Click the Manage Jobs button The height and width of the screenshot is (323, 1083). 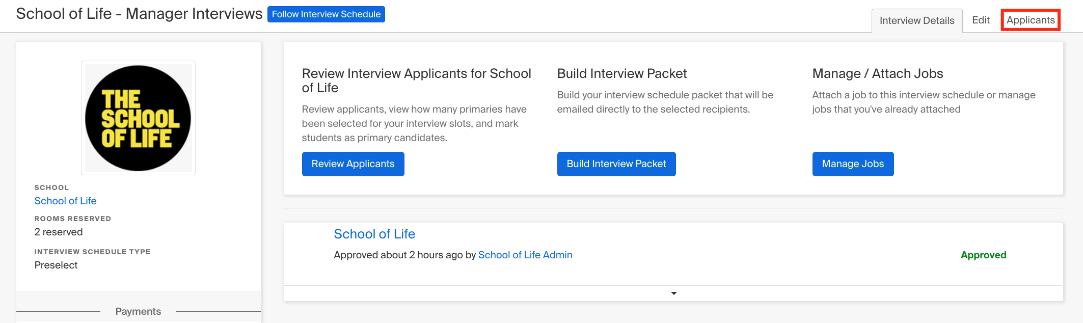[853, 164]
